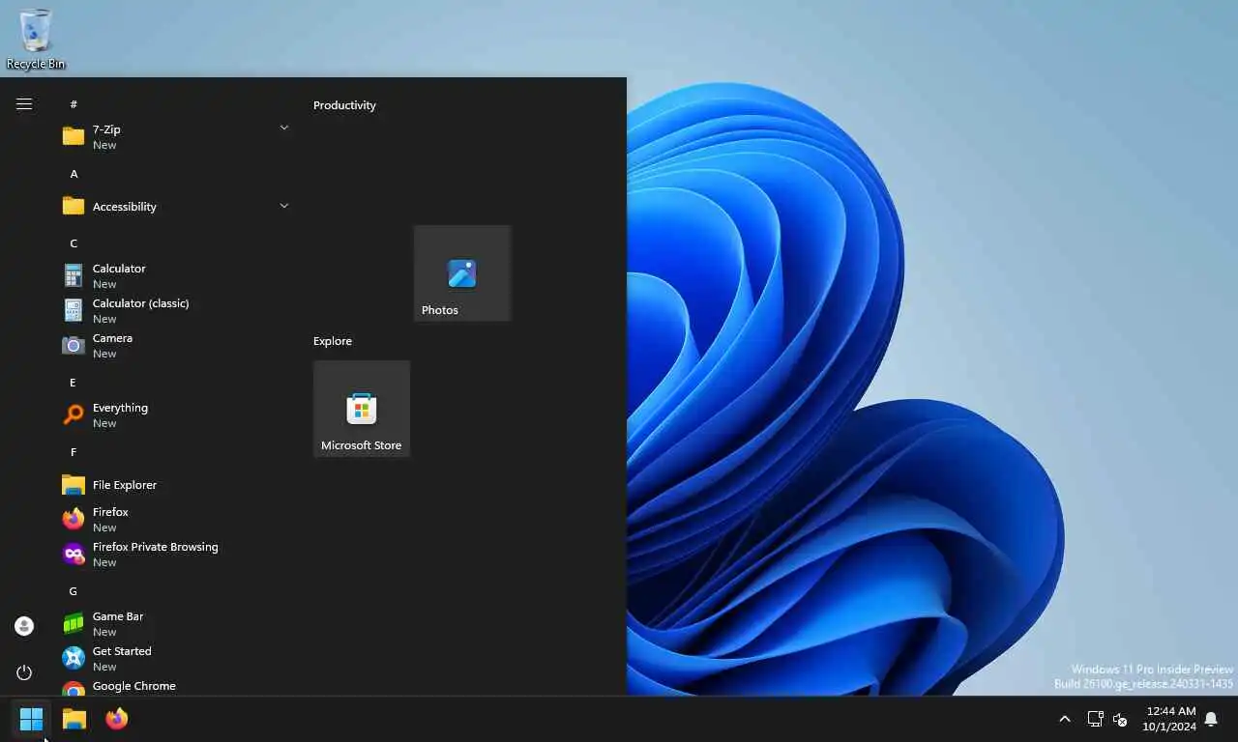Open Firefox Private Browsing
Screen dimensions: 1238x742
pyautogui.click(x=177, y=554)
